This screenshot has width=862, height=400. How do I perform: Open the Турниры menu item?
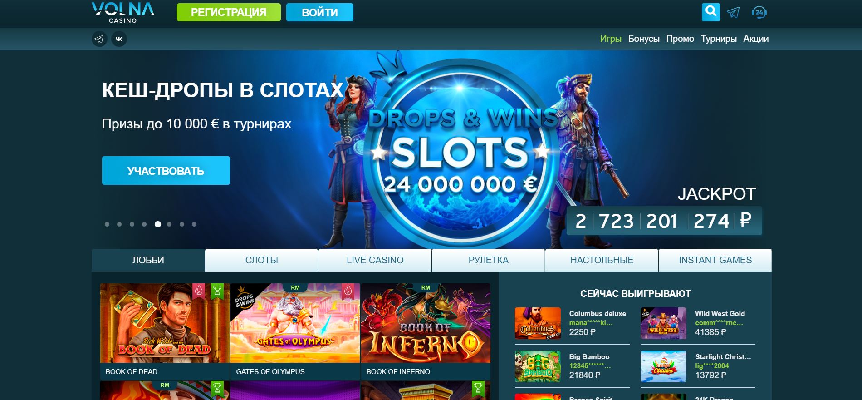click(x=719, y=39)
